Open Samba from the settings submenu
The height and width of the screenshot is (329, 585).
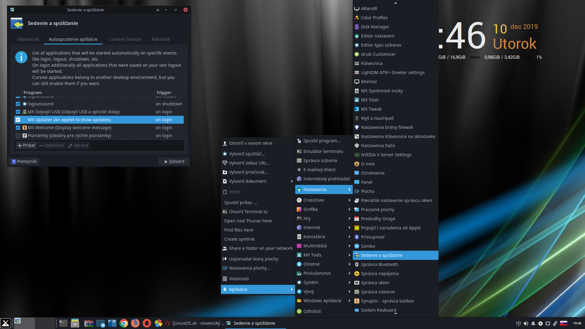(395, 246)
